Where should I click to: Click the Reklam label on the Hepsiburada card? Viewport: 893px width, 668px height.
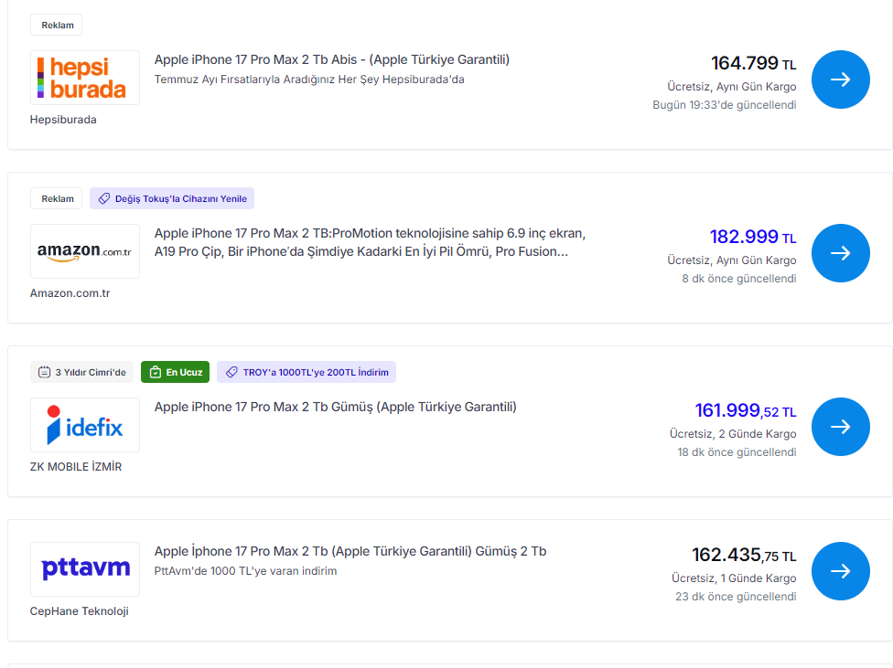pyautogui.click(x=57, y=25)
